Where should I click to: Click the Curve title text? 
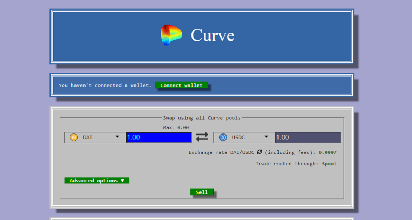coord(212,35)
